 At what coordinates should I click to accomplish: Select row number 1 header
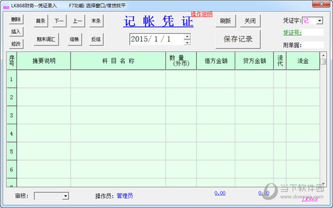pos(12,79)
